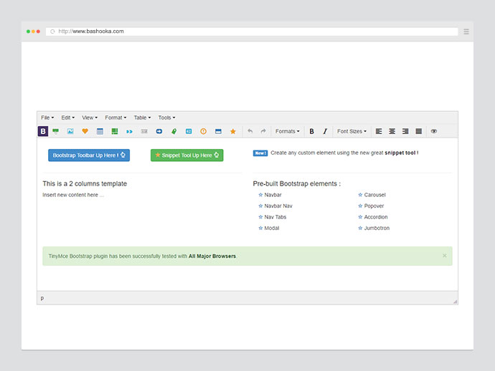Click the blue New! badge

click(x=260, y=153)
